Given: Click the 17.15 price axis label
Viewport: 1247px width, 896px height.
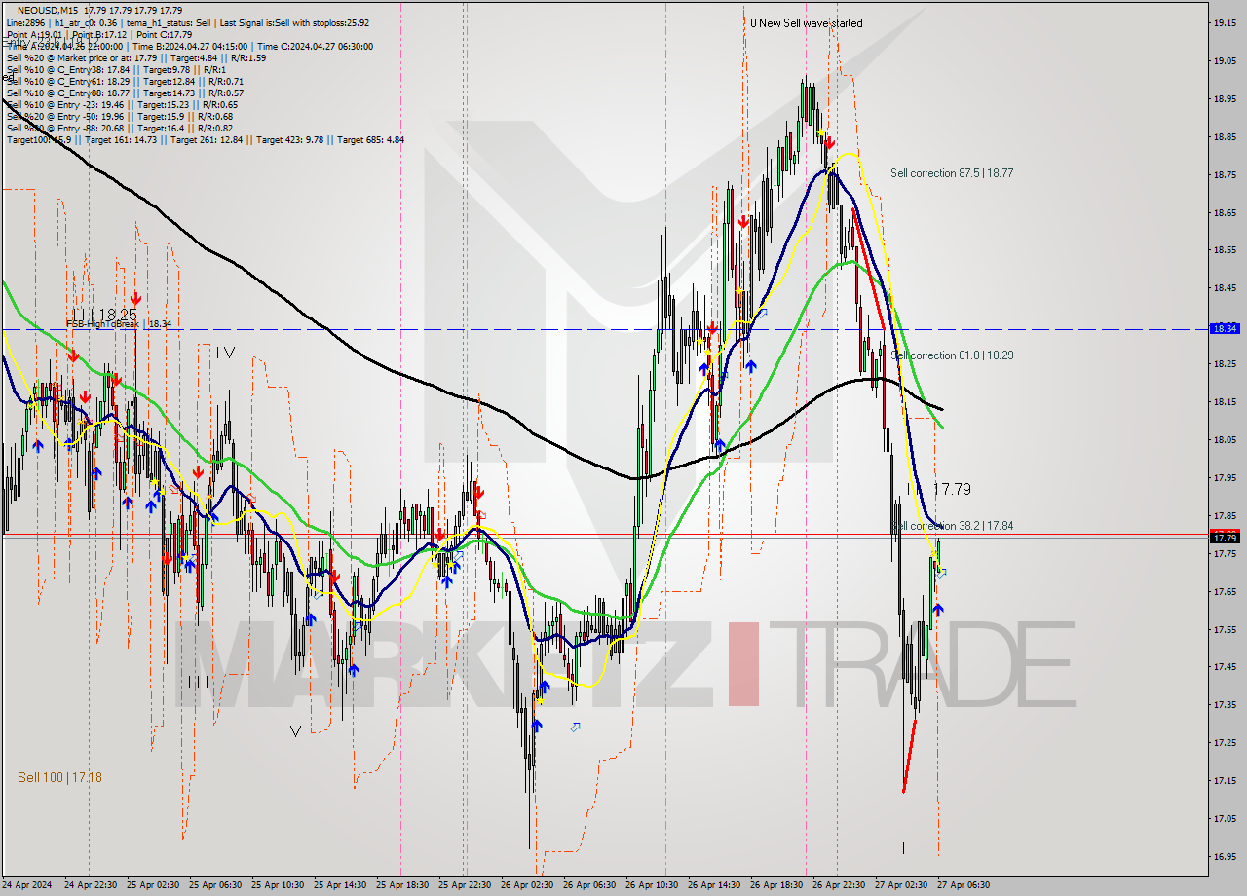Looking at the screenshot, I should 1225,780.
